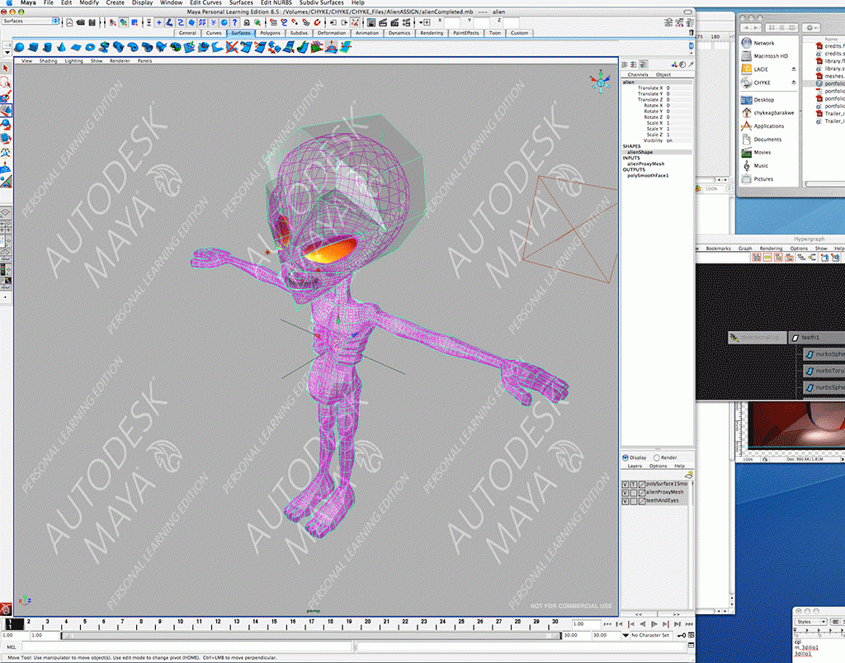845x663 pixels.
Task: Activate the Rotate tool in toolbox
Action: tap(6, 125)
